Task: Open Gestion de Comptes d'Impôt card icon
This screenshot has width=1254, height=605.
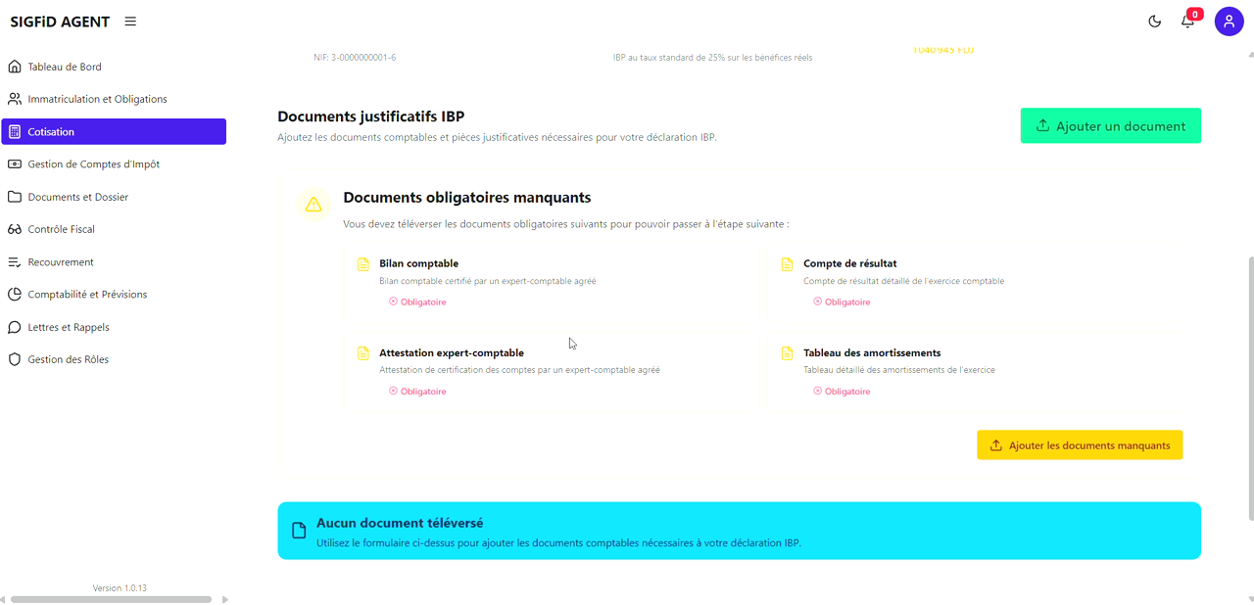Action: point(14,163)
